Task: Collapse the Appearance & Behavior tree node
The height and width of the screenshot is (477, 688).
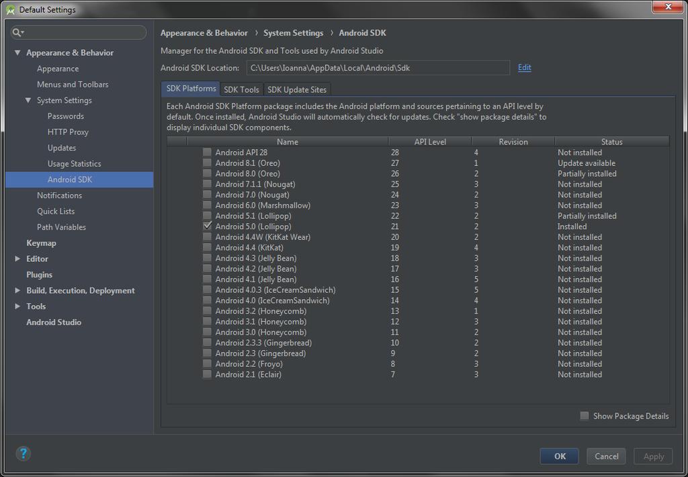Action: point(17,52)
